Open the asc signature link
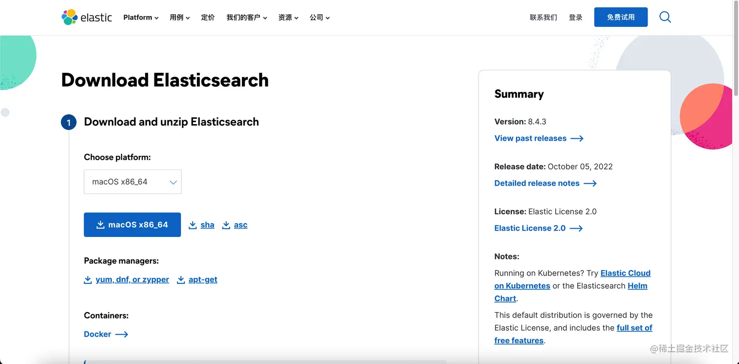The width and height of the screenshot is (739, 364). (240, 225)
